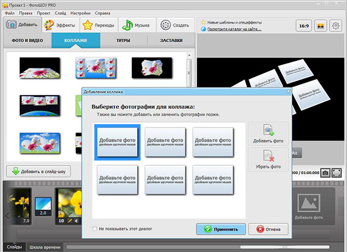Click the 16:9 aspect ratio button
Screen dimensions: 347x252
click(x=304, y=26)
